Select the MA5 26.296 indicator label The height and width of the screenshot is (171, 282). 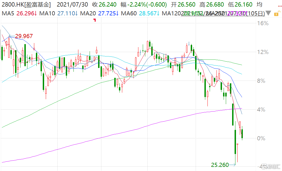point(19,13)
